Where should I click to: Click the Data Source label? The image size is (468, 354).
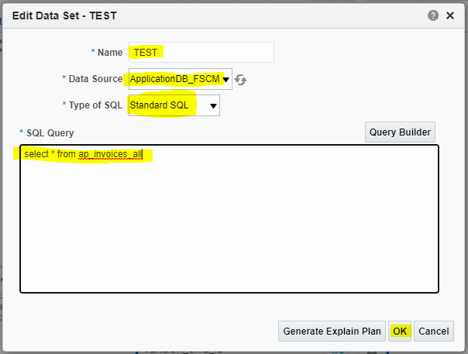pos(95,79)
